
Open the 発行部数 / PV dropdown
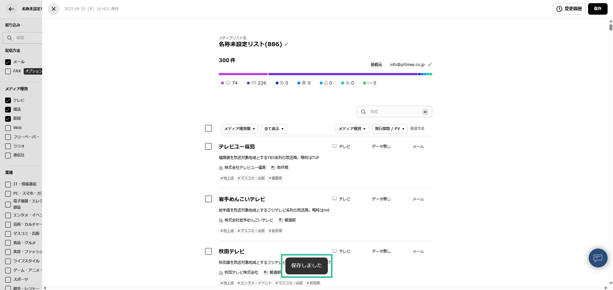389,129
